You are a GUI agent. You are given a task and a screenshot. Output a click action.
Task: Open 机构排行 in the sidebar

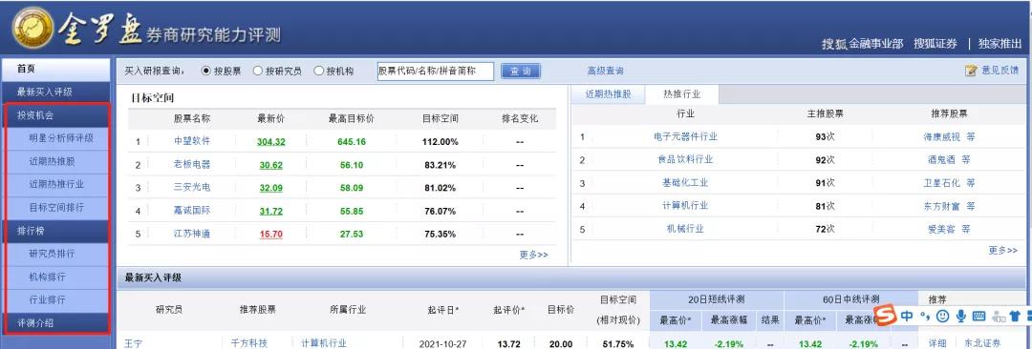click(57, 277)
